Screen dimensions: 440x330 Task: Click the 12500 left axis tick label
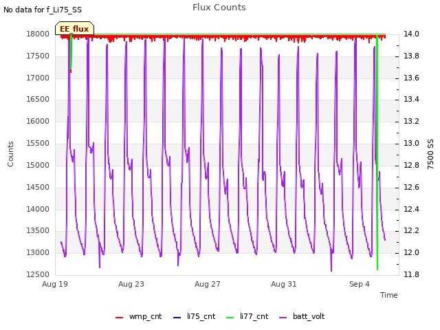click(x=38, y=274)
